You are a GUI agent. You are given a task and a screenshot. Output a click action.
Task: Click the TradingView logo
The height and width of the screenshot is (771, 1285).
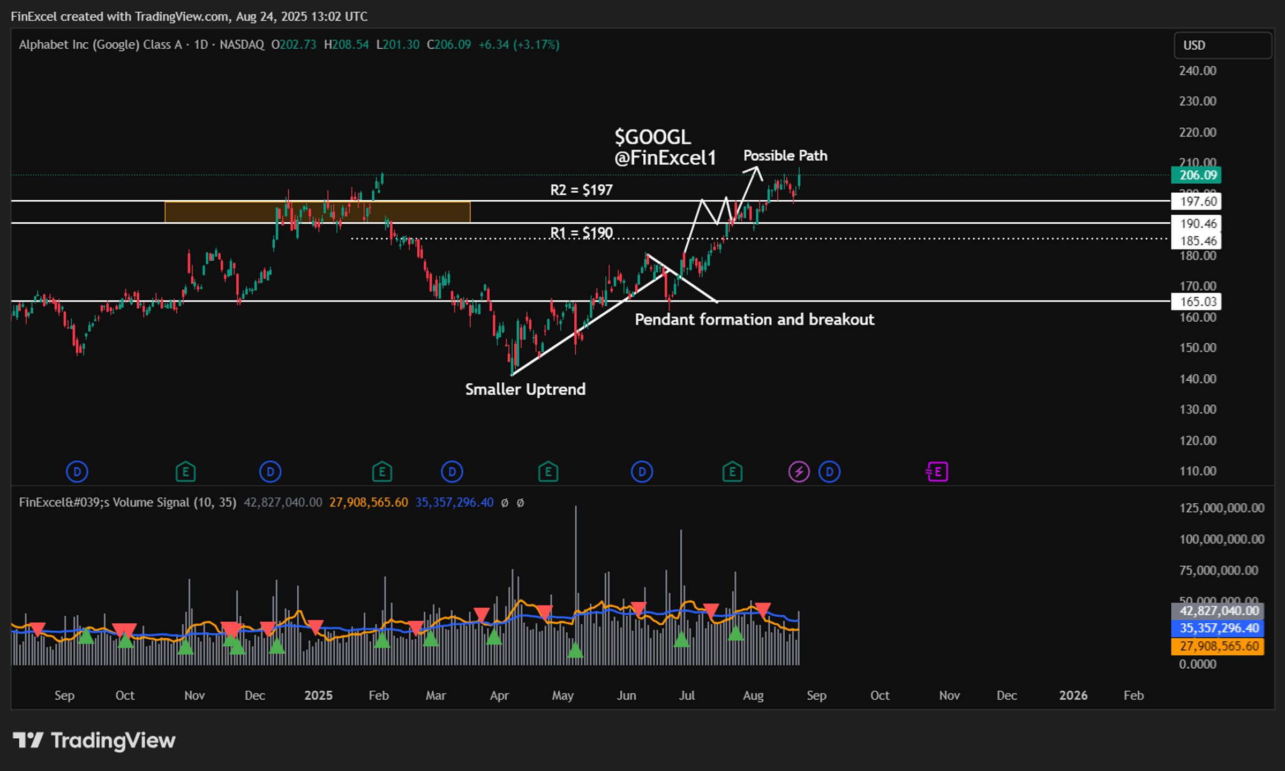click(x=94, y=740)
